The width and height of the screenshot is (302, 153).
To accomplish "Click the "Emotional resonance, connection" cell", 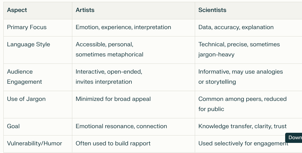I will click(x=121, y=126).
